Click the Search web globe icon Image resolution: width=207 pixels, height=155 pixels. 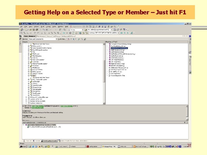coord(80,33)
